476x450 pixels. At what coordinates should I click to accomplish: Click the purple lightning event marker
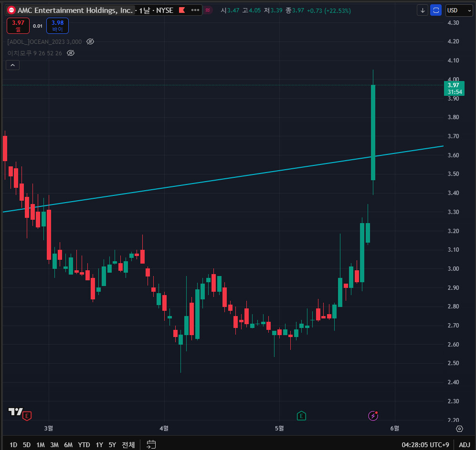(x=373, y=416)
